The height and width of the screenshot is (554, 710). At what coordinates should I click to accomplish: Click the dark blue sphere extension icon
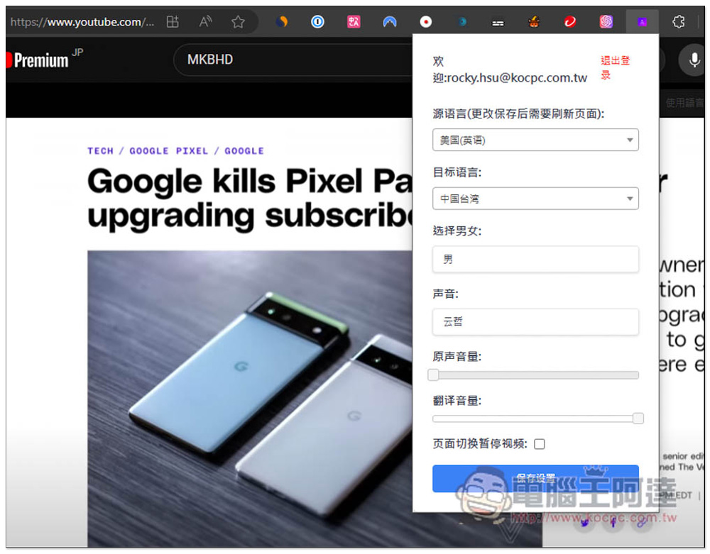click(x=462, y=21)
